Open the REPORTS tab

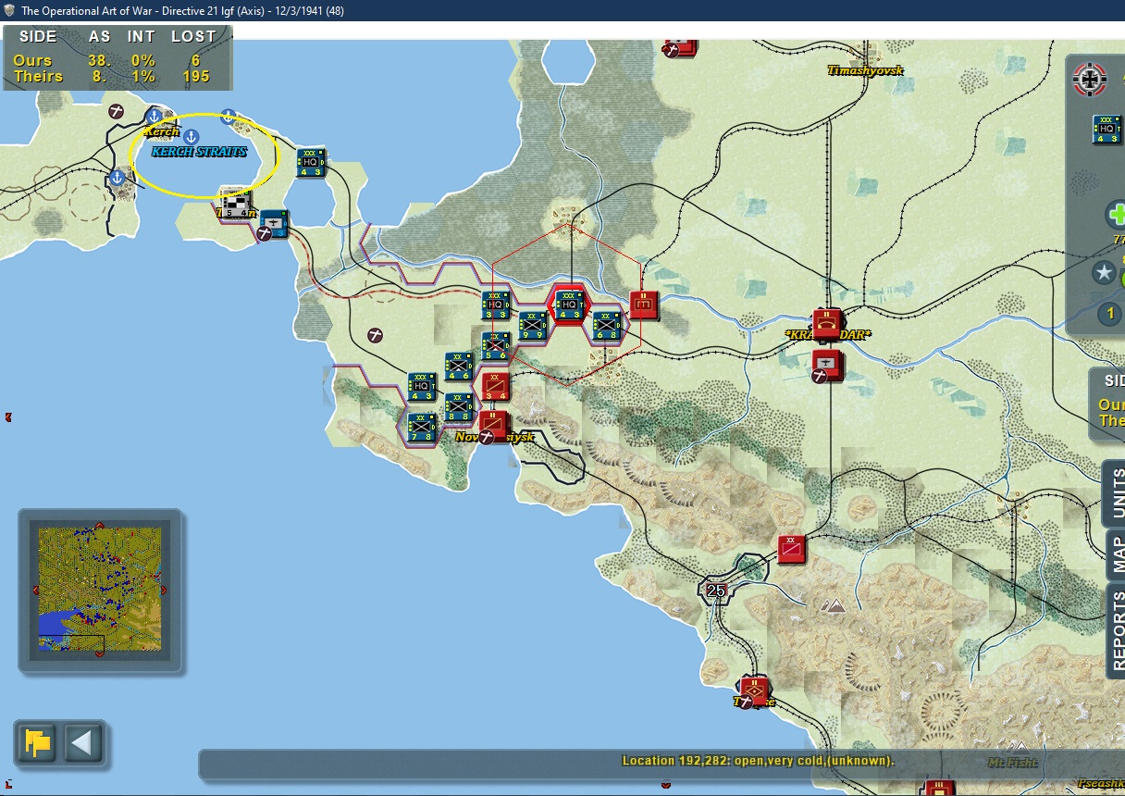click(1116, 630)
